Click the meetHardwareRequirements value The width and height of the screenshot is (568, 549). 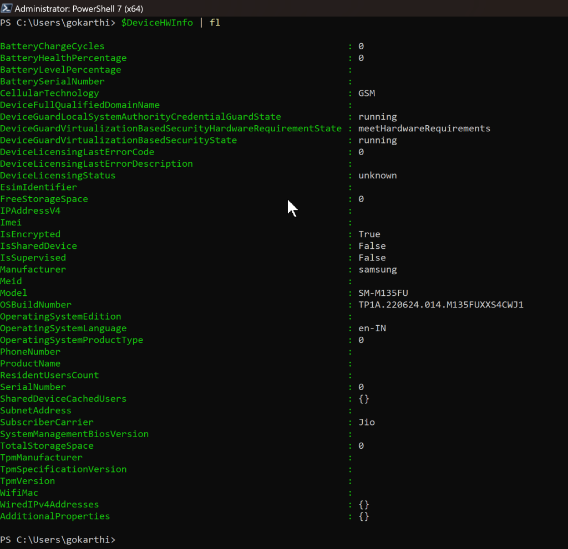tap(424, 129)
